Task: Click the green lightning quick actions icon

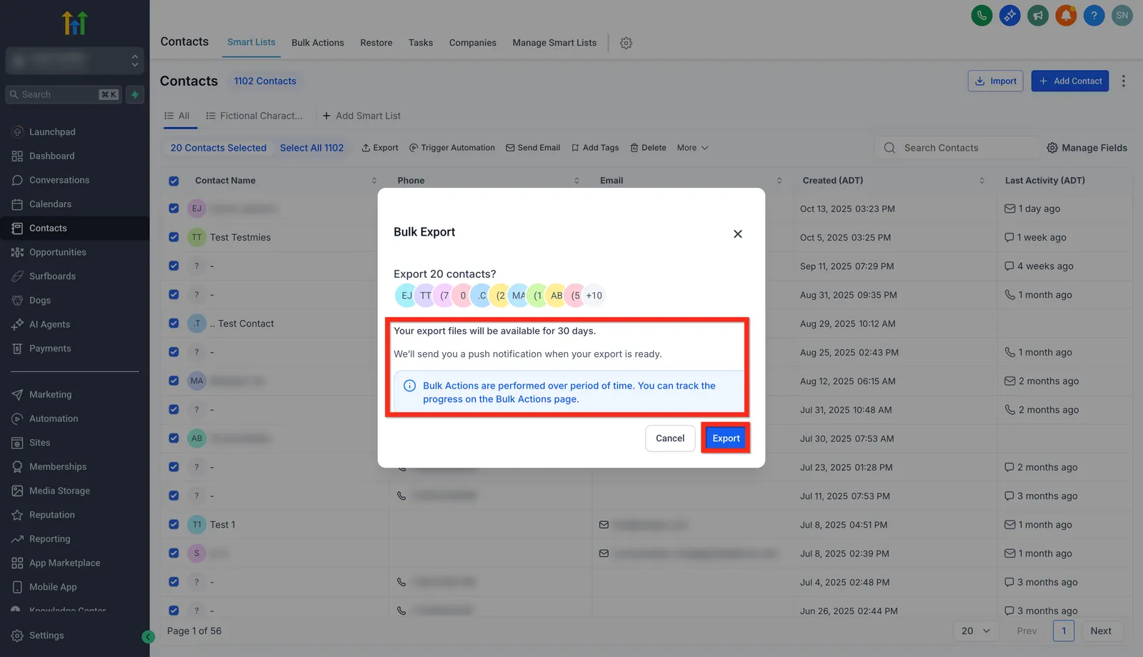Action: (x=135, y=94)
